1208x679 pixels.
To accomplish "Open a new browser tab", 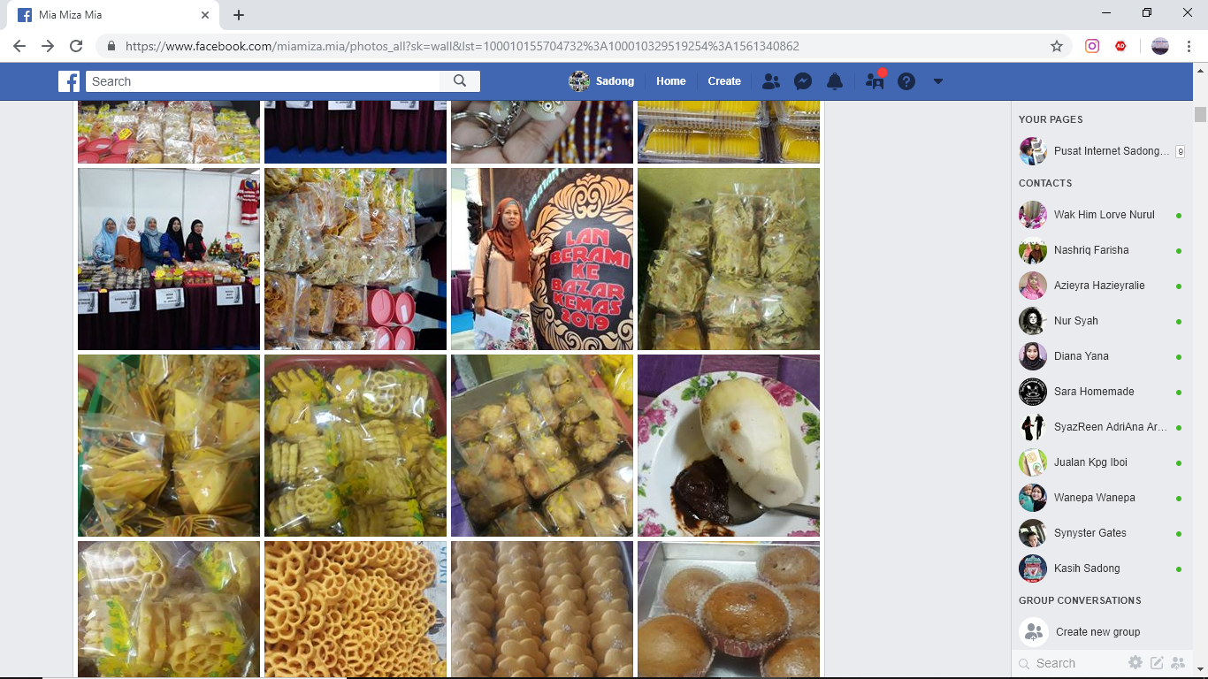I will point(239,15).
